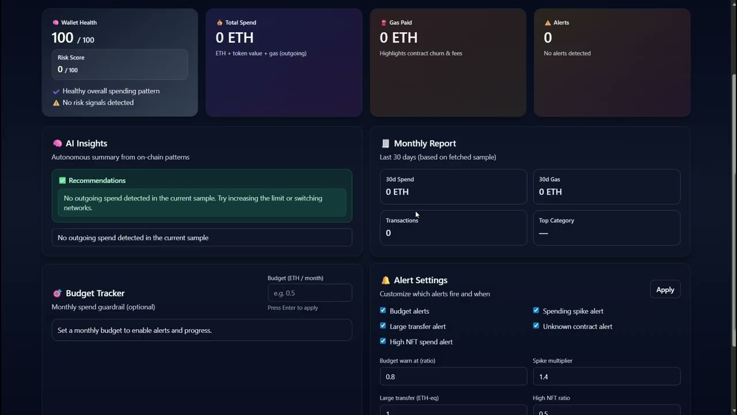
Task: Click 'No outgoing spend detected in the current sample' row
Action: 202,237
